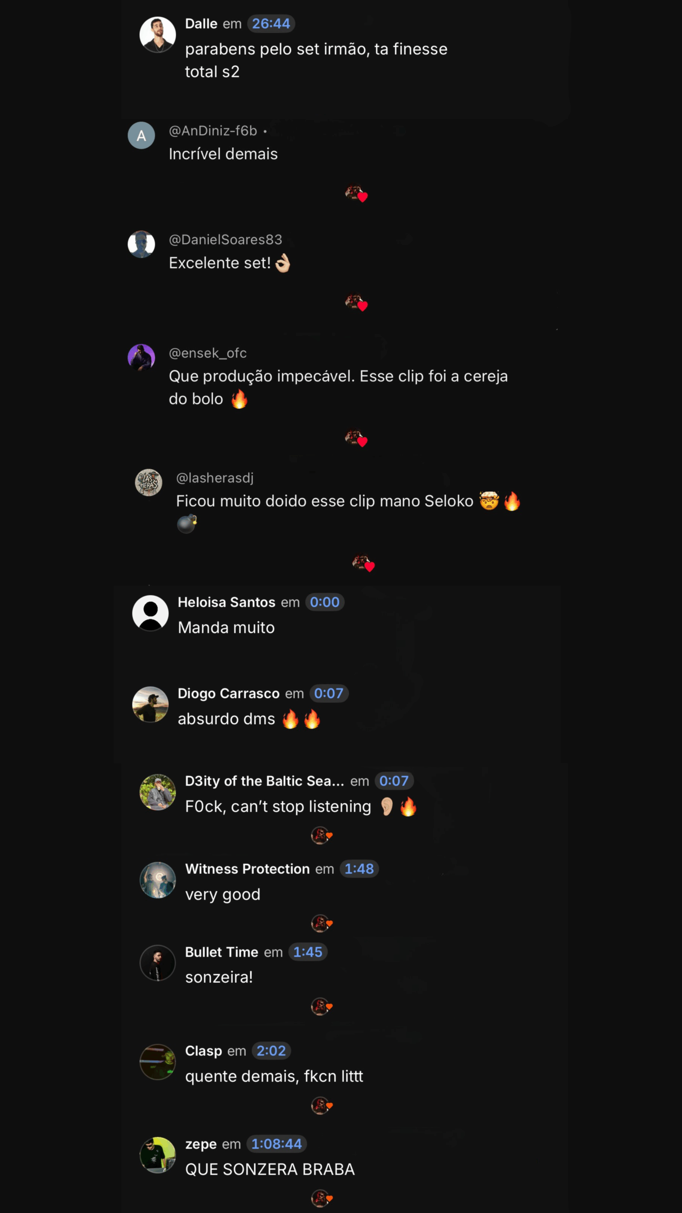Jump to 0:07 on Diogo Carrasco's comment
The width and height of the screenshot is (682, 1213).
click(329, 694)
